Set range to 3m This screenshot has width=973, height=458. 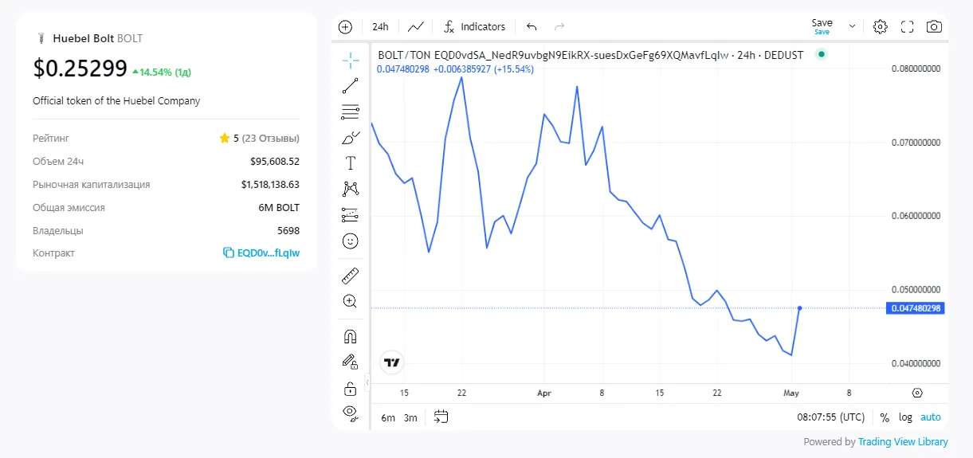coord(410,417)
